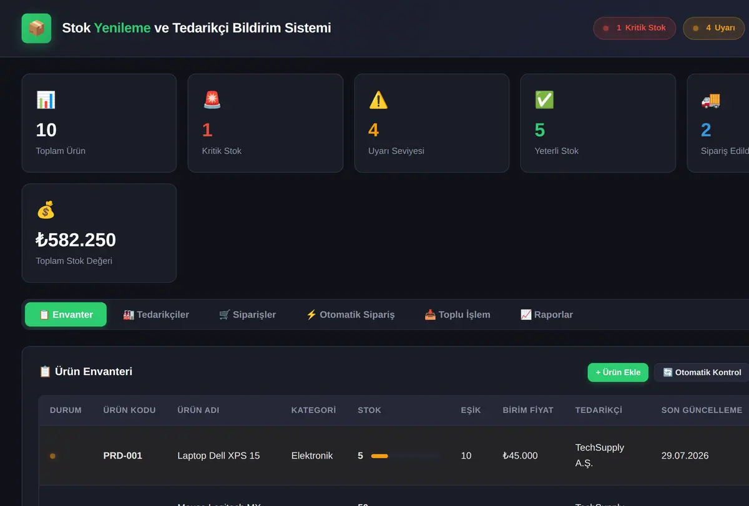Click the Toplam Ürün count of 10
Screen dimensions: 749x506
pos(46,130)
